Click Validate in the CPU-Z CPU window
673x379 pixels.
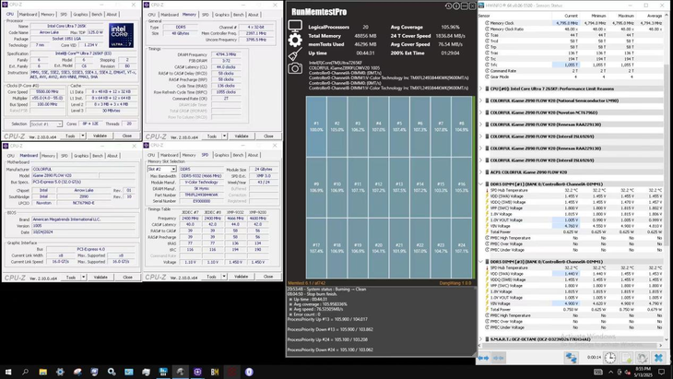[100, 136]
